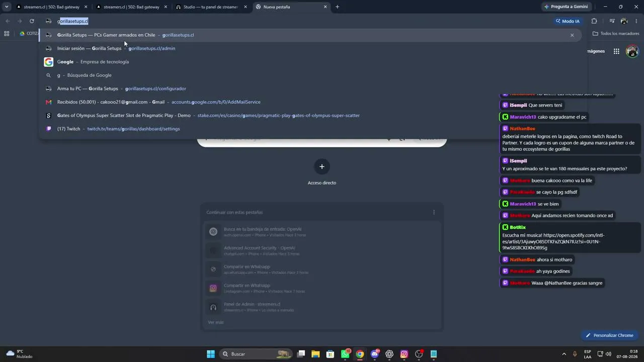
Task: Switch to the Studio panel de streamer tab
Action: [x=211, y=7]
